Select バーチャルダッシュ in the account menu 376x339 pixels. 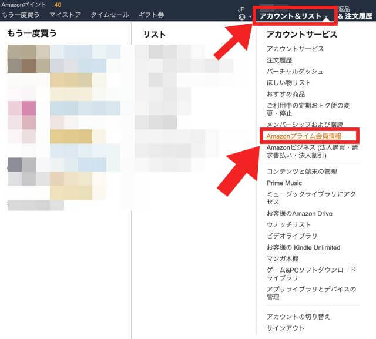295,71
